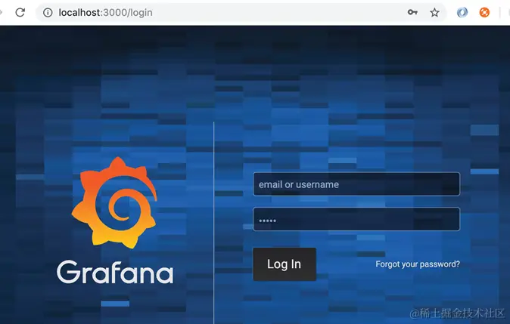
Task: Click the Grafana wordmark text
Action: (x=115, y=272)
